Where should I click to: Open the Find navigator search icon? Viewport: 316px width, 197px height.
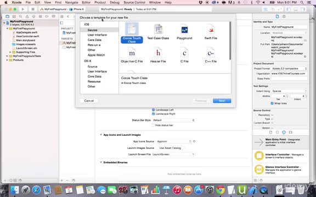20,16
